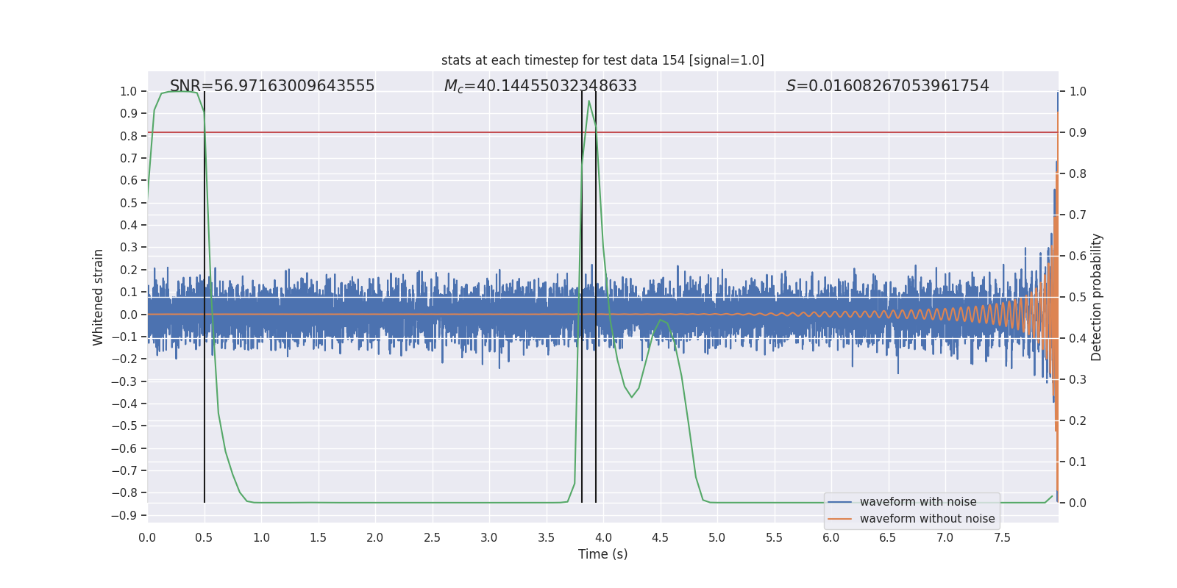1177x588 pixels.
Task: Click the 2.5 tick label on the time axis
Action: [432, 538]
